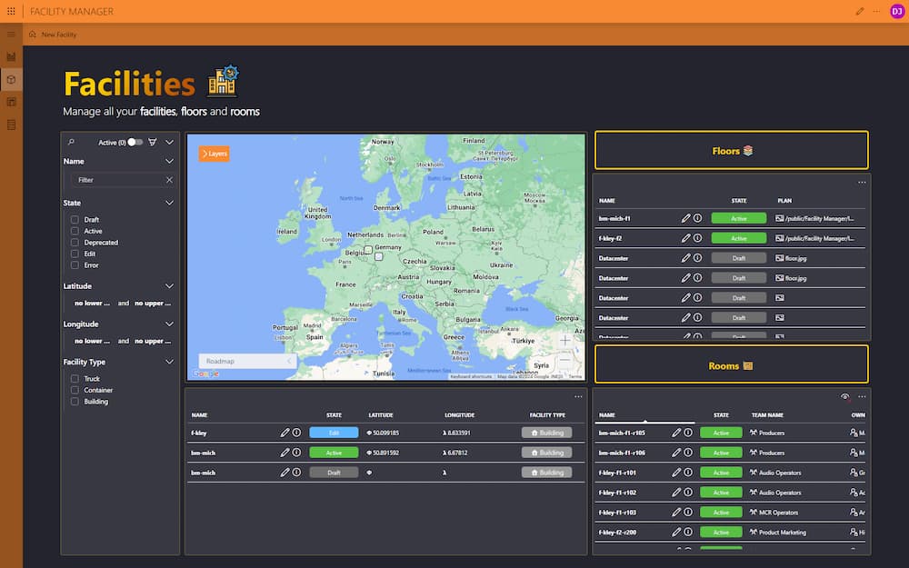Screen dimensions: 909x568
Task: Collapse the Latitude filter section
Action: click(x=169, y=285)
